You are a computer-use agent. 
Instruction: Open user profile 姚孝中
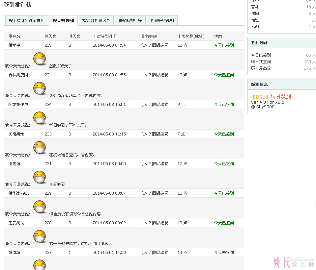14,45
